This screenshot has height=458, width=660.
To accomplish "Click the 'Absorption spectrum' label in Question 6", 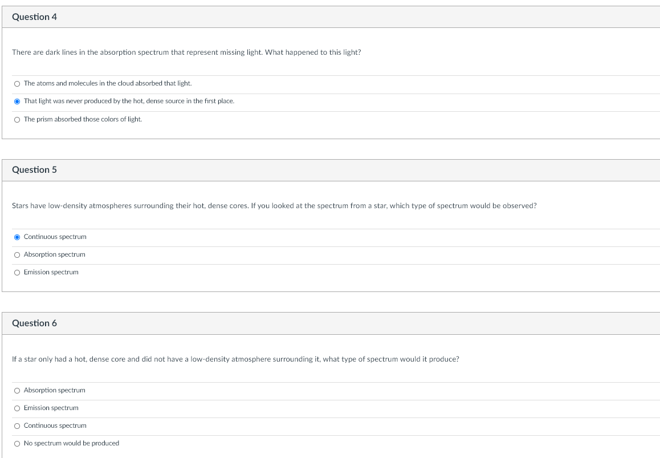I will (x=54, y=390).
